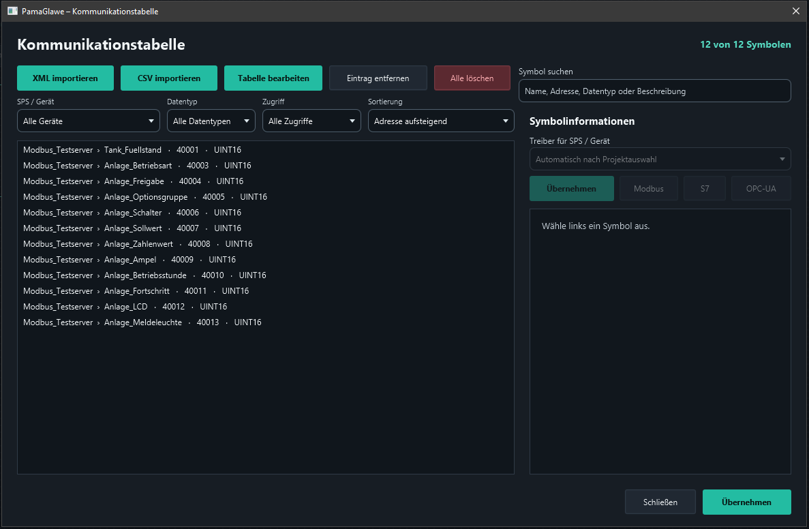Select the Anlage_Sollwert 40007 row

(266, 228)
